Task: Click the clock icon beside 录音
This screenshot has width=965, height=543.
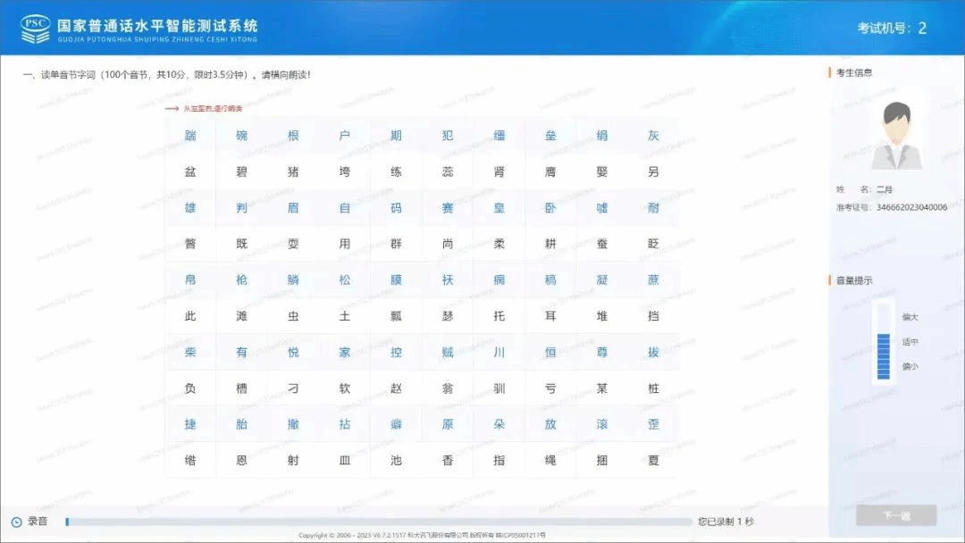Action: tap(16, 522)
